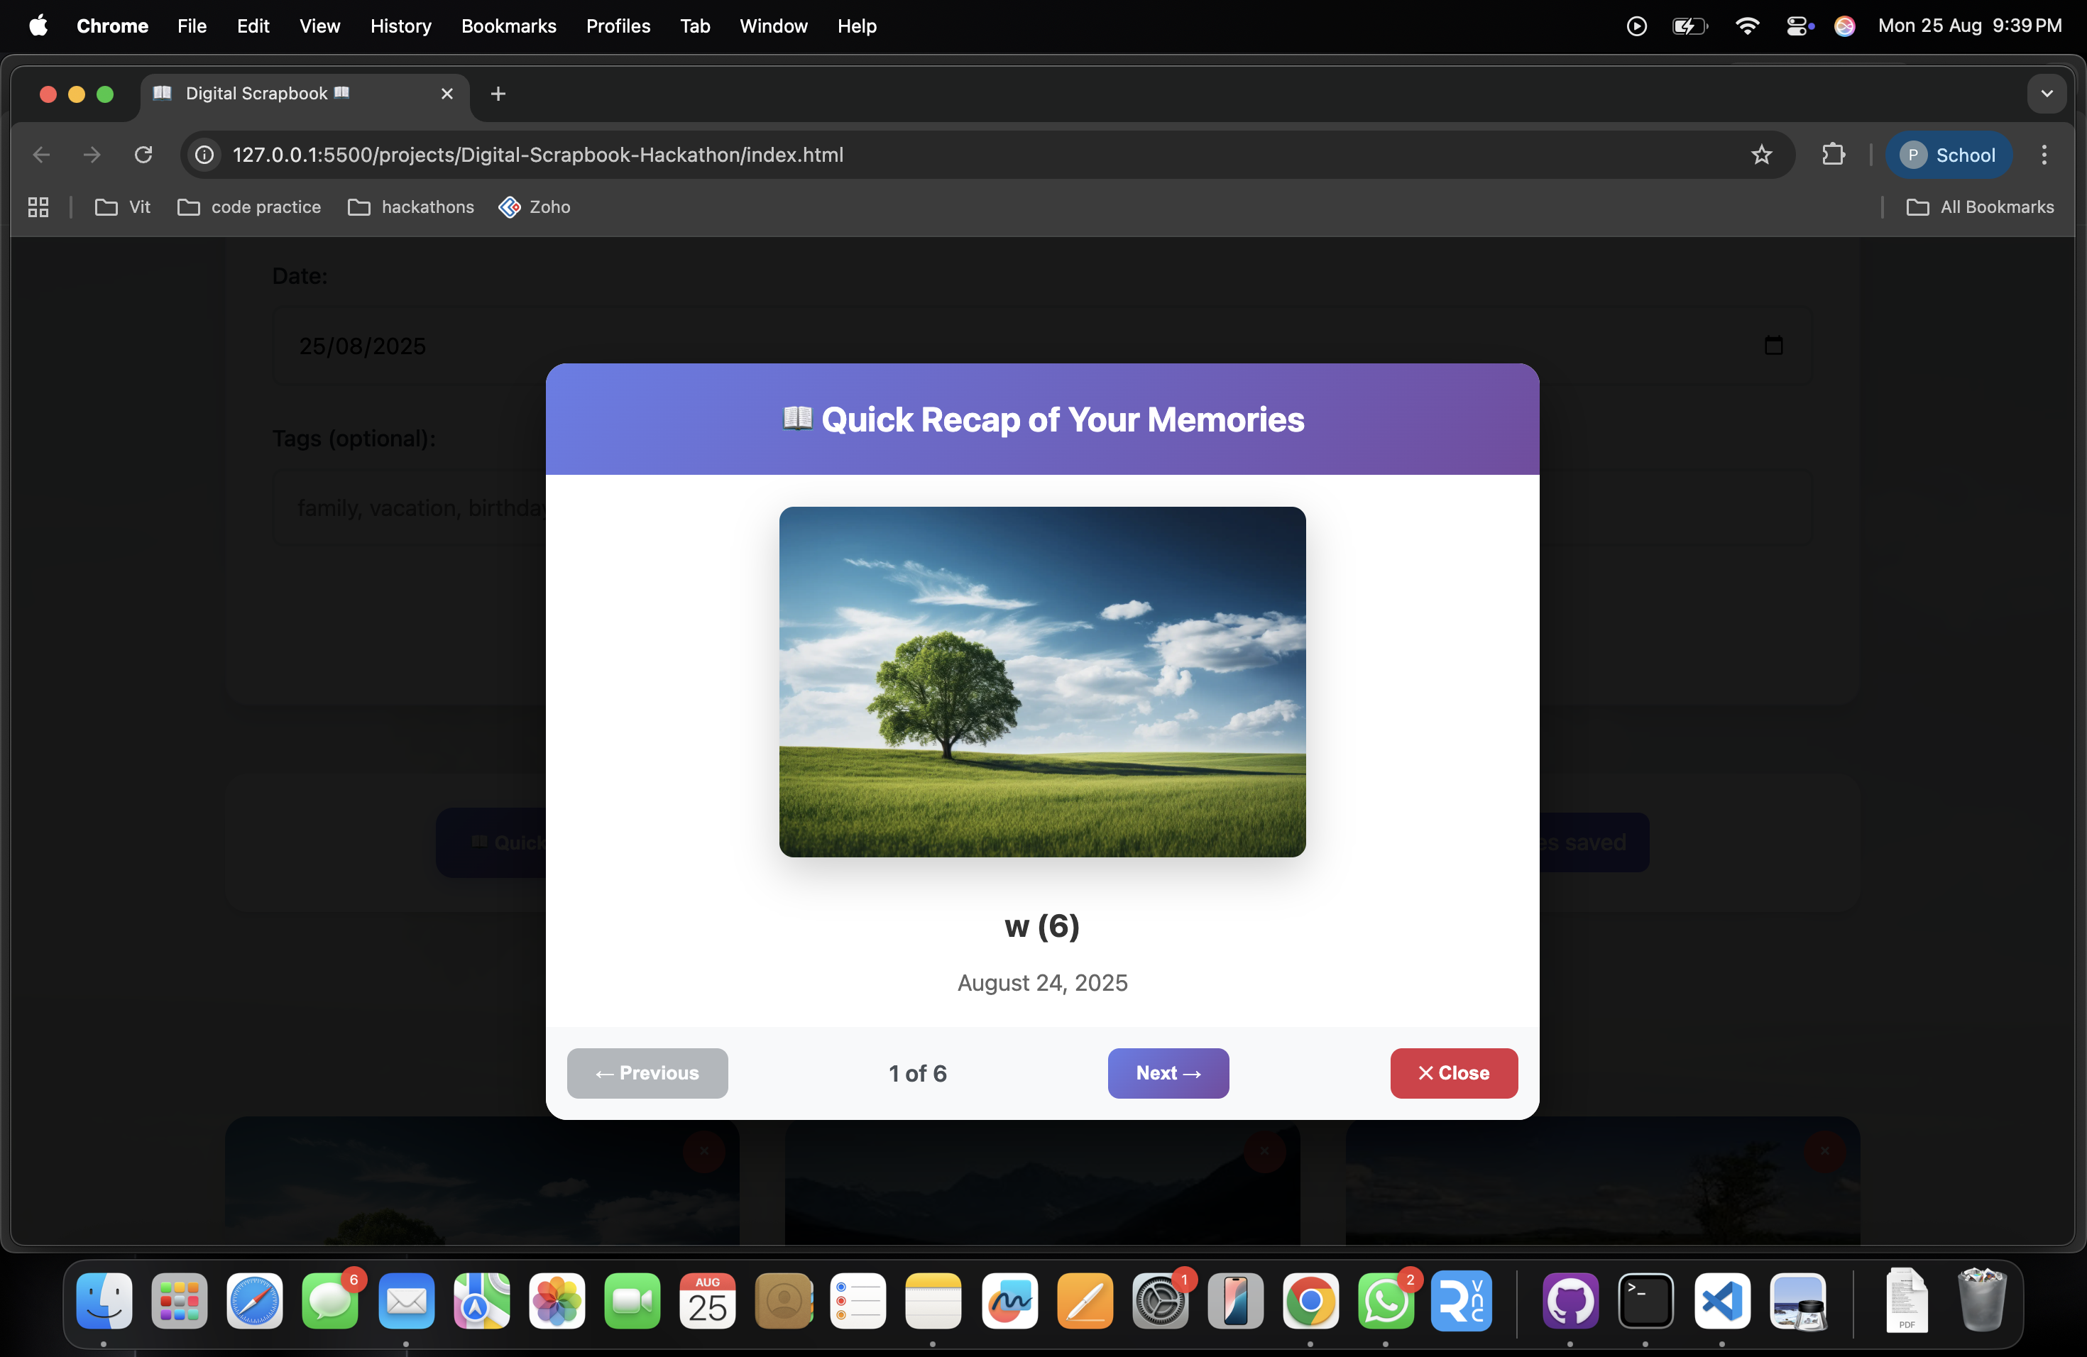
Task: Open the Chrome apps grid shortcut
Action: (38, 207)
